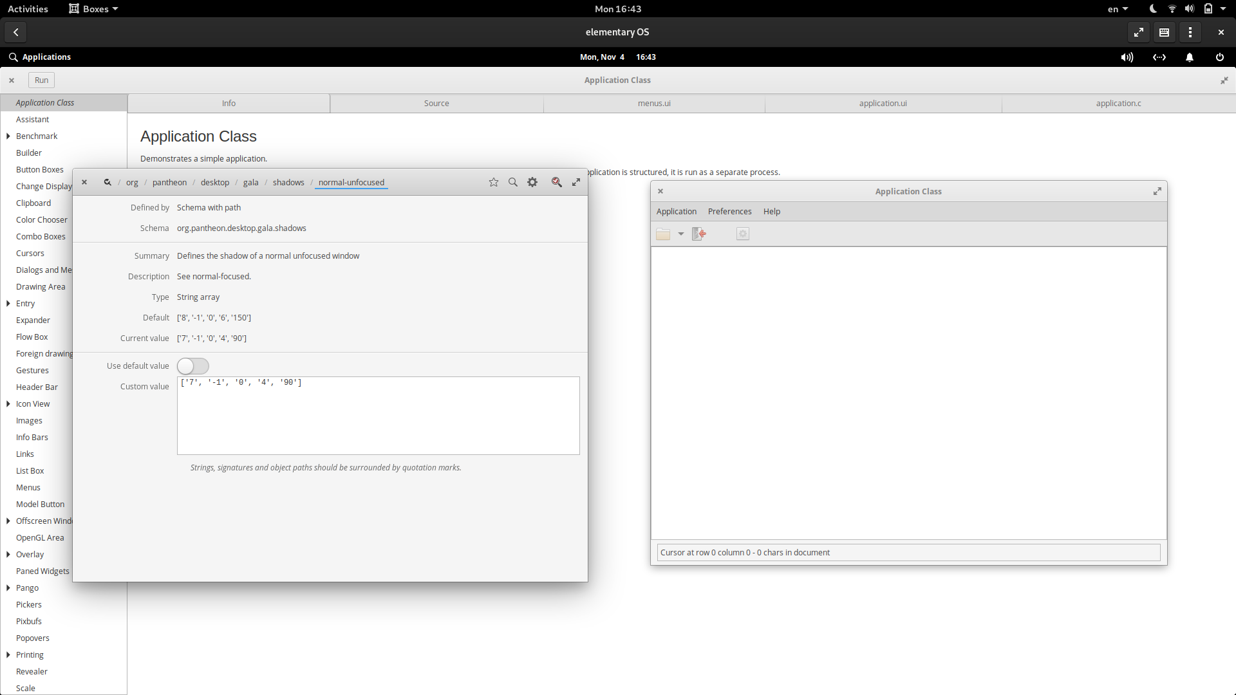Select Button Boxes in the demo list
Screen dimensions: 1236x695
tap(40, 170)
